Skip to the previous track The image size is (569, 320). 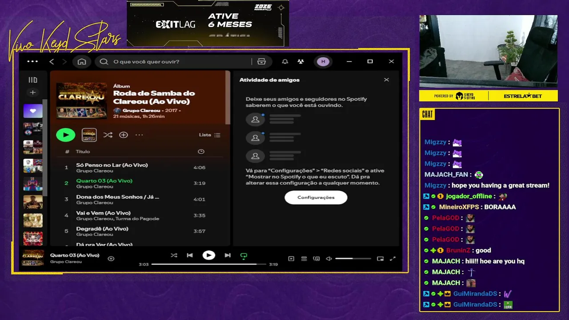click(x=190, y=256)
